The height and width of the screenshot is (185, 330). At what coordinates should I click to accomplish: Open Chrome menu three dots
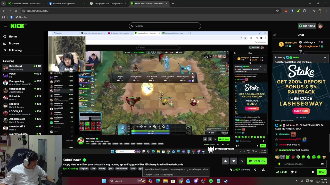(326, 11)
